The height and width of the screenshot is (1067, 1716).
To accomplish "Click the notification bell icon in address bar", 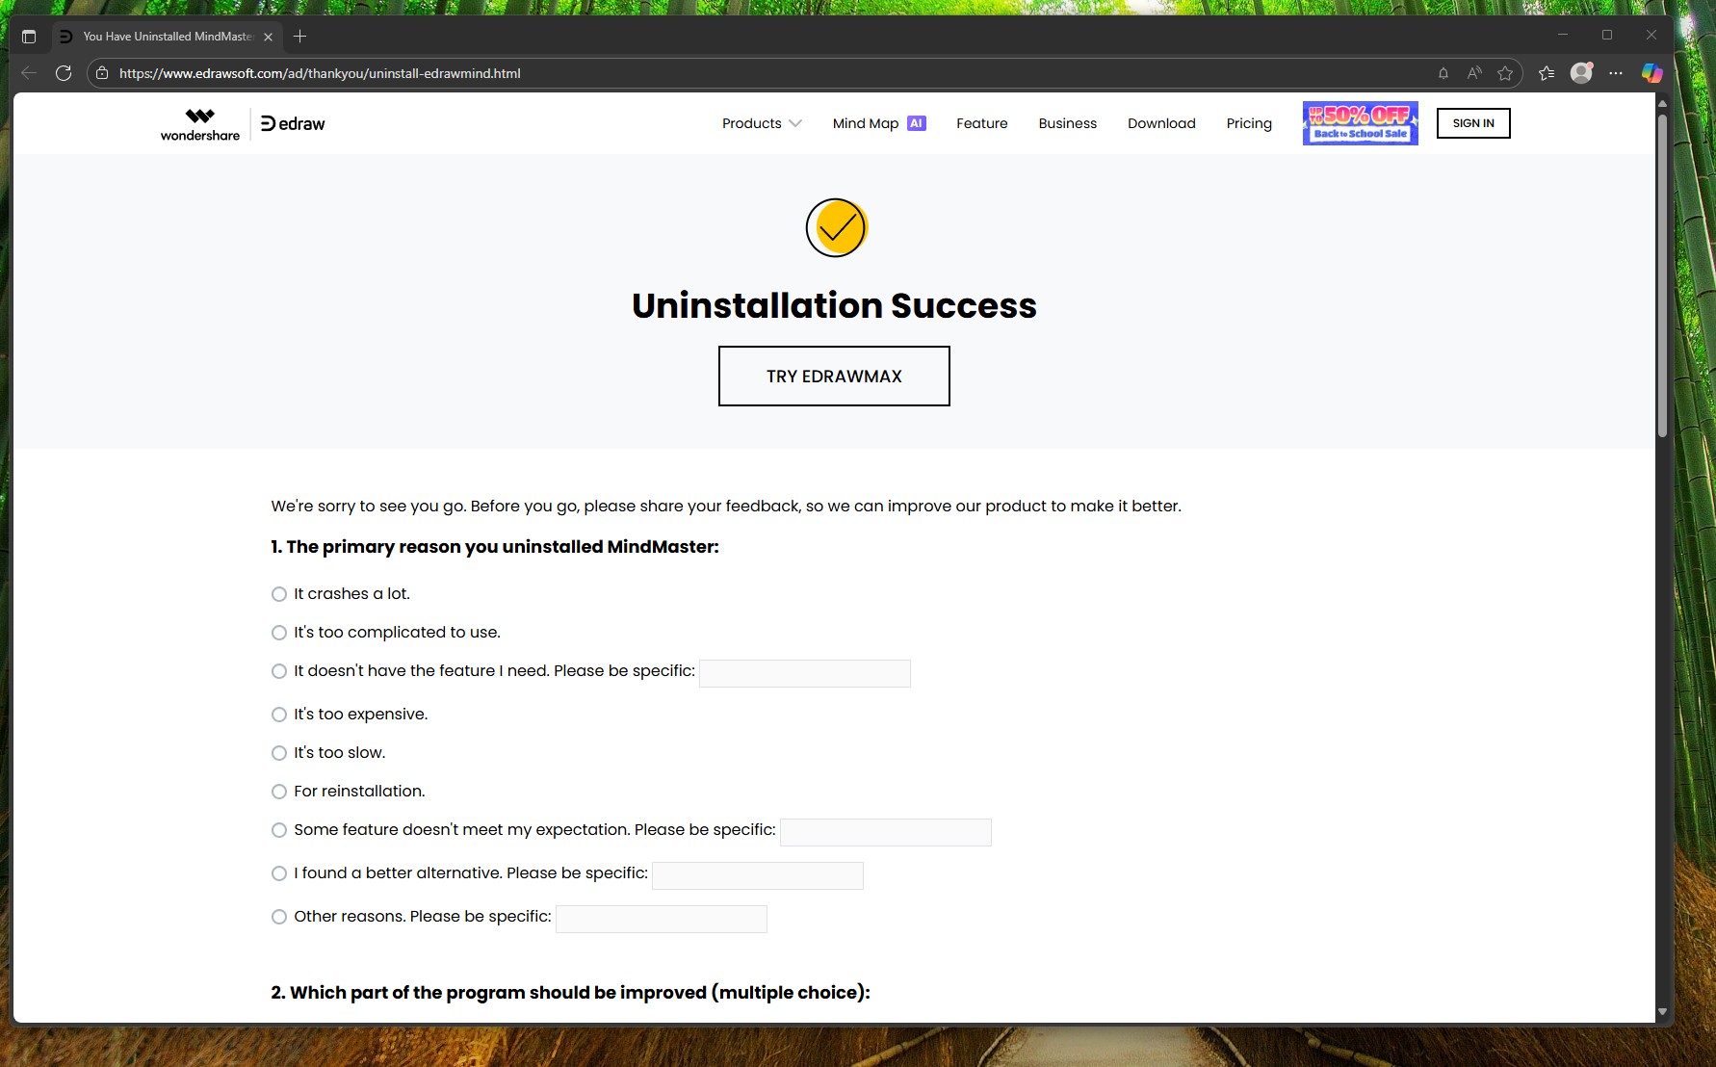I will pyautogui.click(x=1443, y=73).
